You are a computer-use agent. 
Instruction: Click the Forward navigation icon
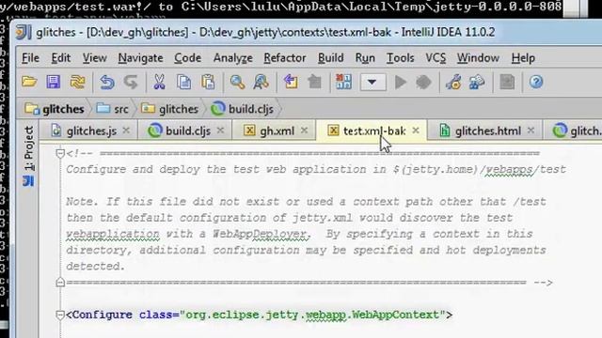coord(315,82)
